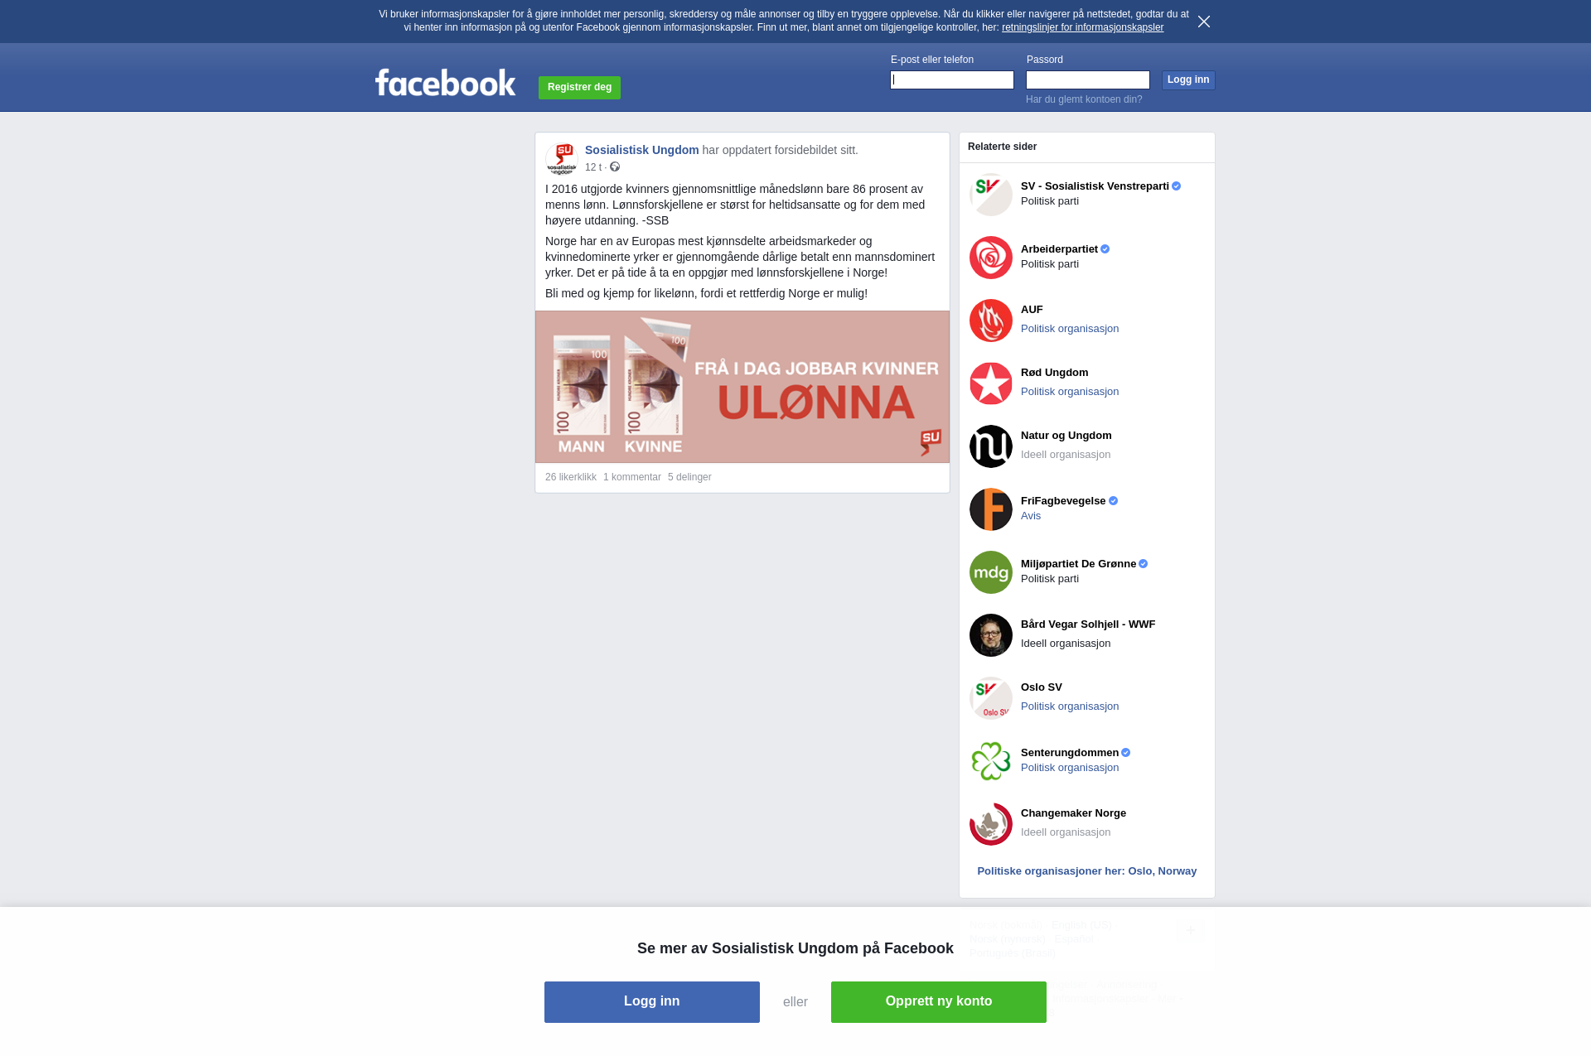Viewport: 1591px width, 1056px height.
Task: Focus the Passord input field
Action: 1088,80
